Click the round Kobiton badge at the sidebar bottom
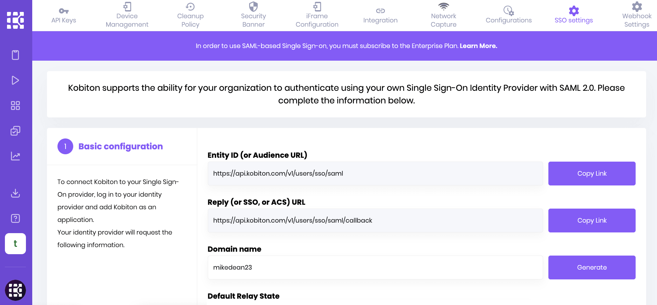657x305 pixels. pyautogui.click(x=15, y=290)
